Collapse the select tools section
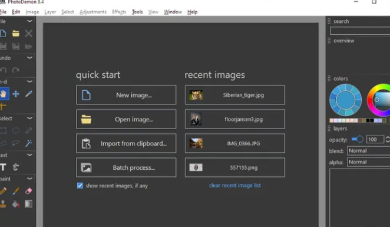 pos(29,118)
